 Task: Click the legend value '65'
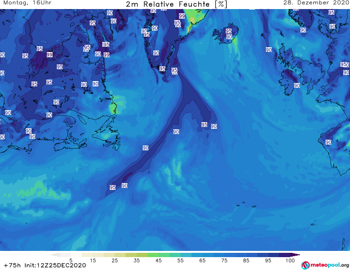(x=202, y=260)
